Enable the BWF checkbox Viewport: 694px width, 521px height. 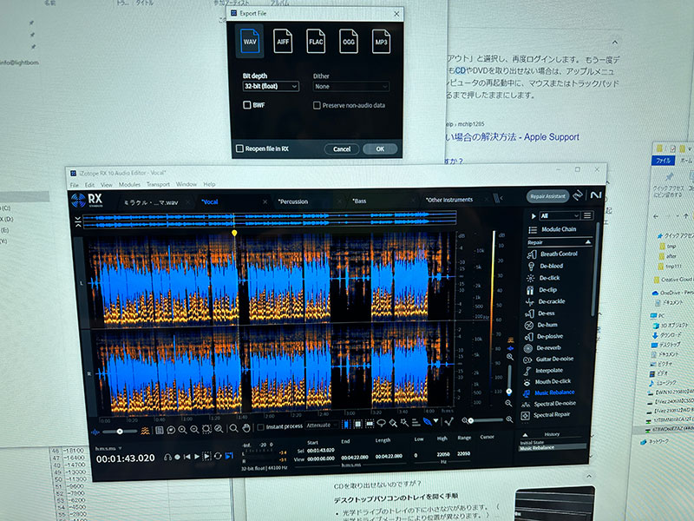(x=247, y=105)
